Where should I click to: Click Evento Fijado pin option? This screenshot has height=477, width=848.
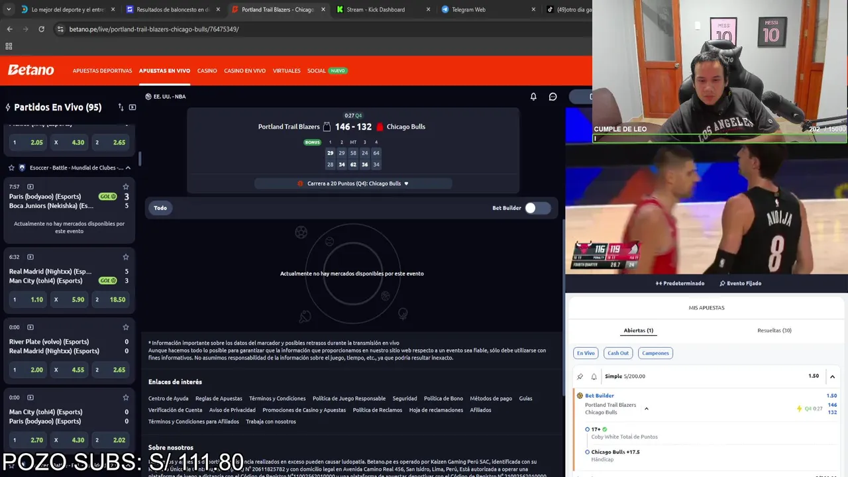(x=740, y=284)
